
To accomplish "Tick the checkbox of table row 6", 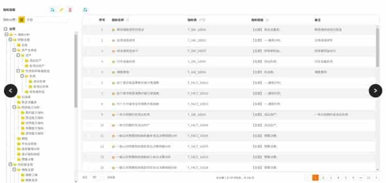I will (x=88, y=83).
